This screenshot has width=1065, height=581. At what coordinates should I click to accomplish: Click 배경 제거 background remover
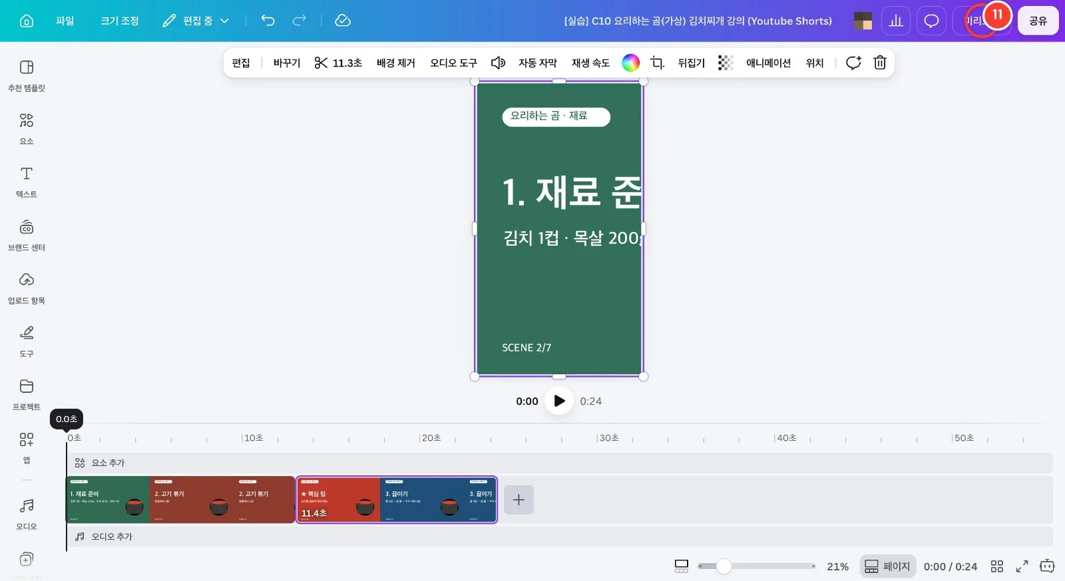coord(396,62)
